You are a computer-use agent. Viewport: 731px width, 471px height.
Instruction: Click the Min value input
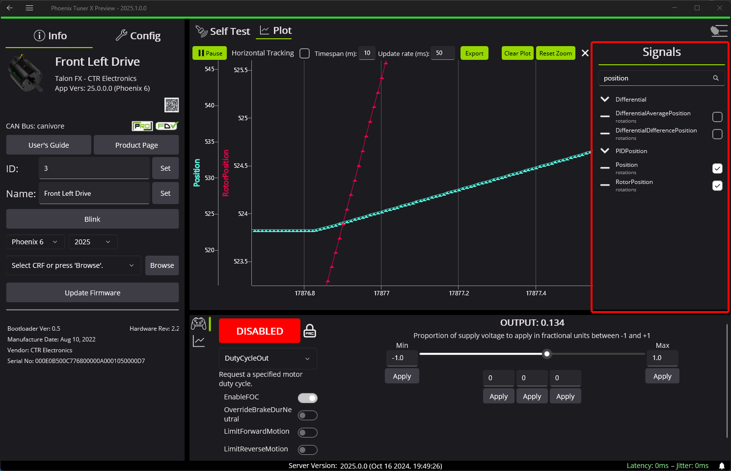402,358
